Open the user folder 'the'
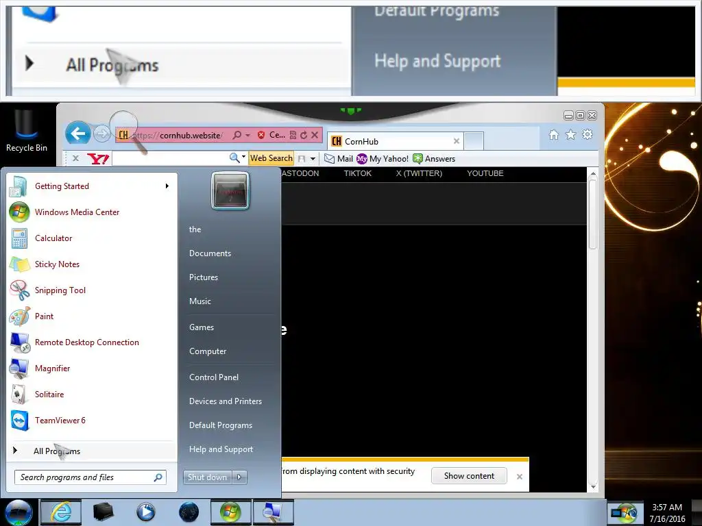Image resolution: width=702 pixels, height=526 pixels. [x=195, y=229]
